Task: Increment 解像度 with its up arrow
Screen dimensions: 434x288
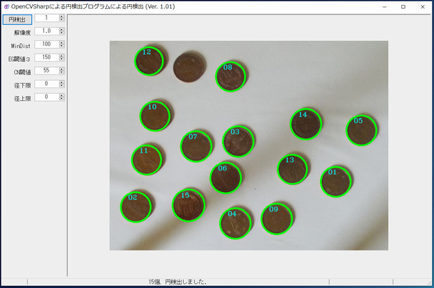Action: point(61,30)
